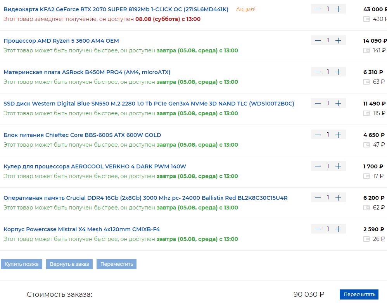Open Блок питания Chieftec Core BBS-600S link
The width and height of the screenshot is (387, 303).
[82, 135]
